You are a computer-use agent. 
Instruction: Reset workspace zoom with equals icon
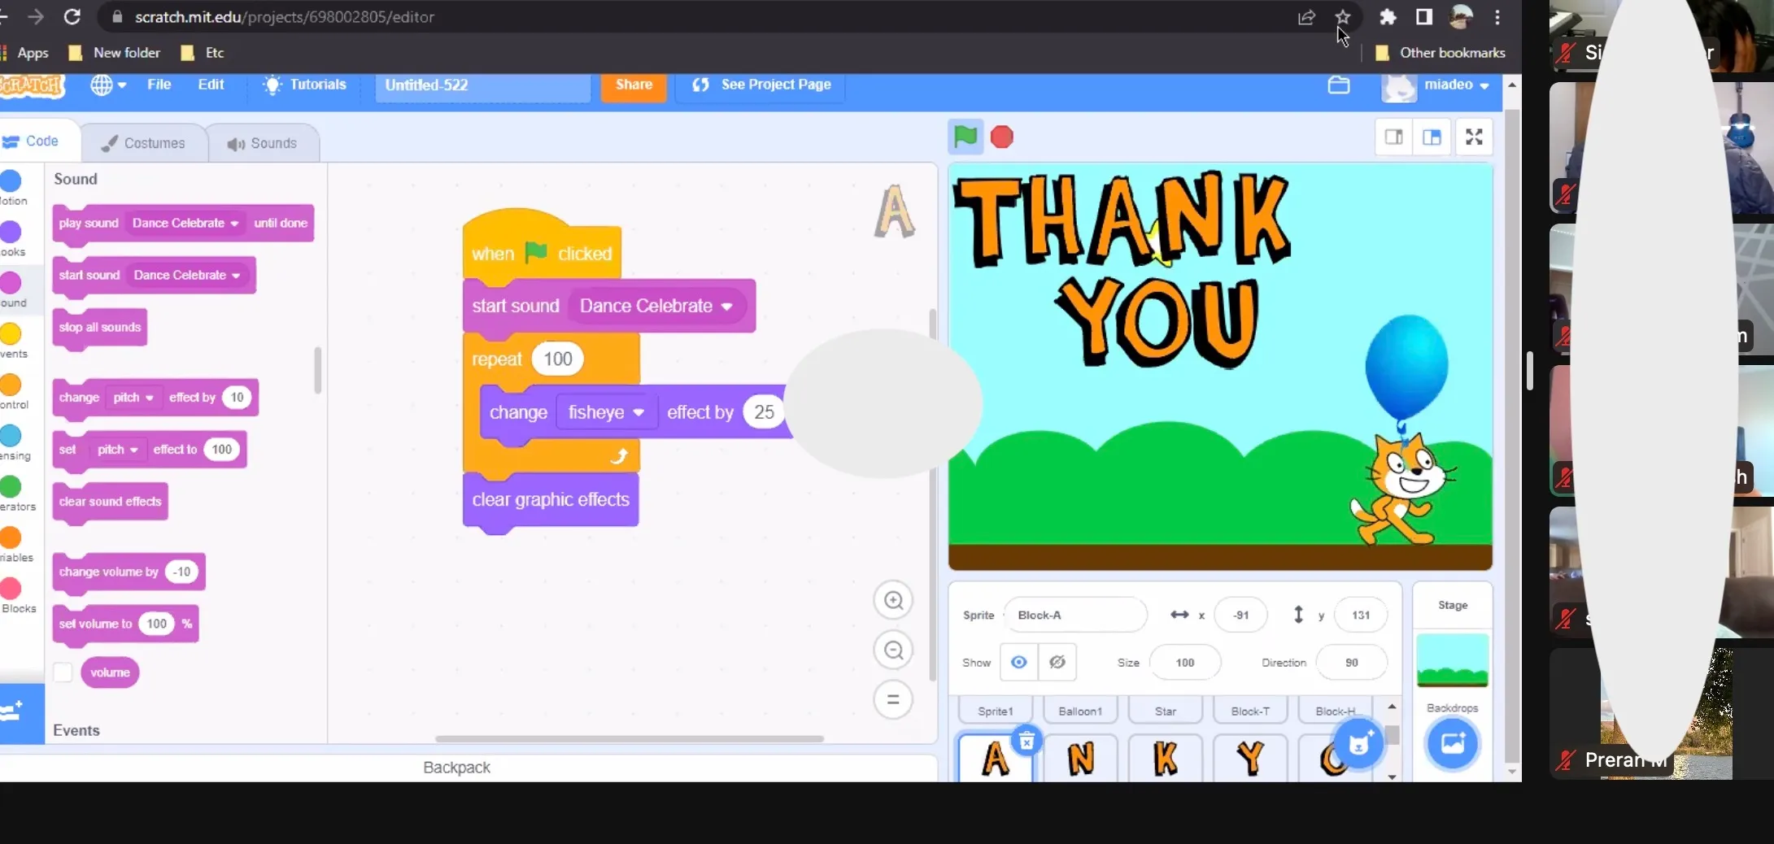click(x=893, y=699)
